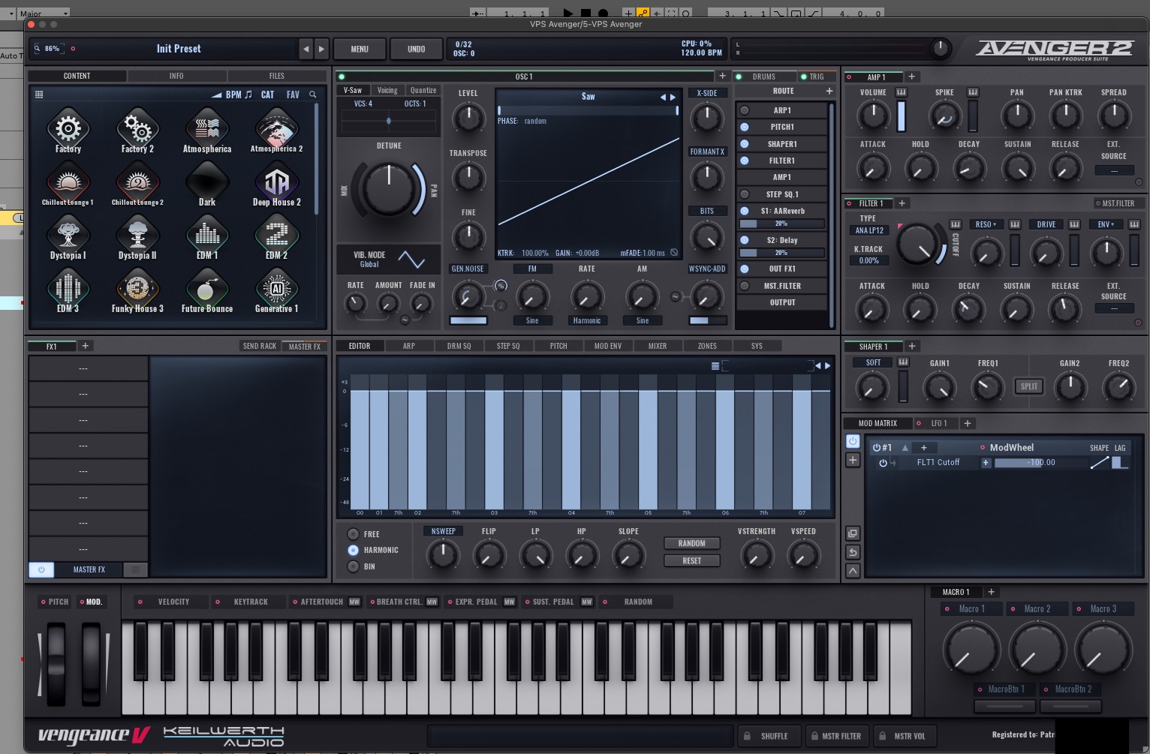The height and width of the screenshot is (754, 1150).
Task: Open the Factory preset category
Action: [68, 129]
